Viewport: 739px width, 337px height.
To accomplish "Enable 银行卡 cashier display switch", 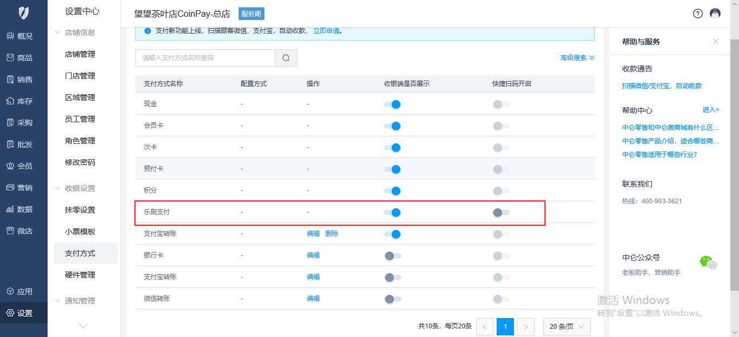I will (x=392, y=256).
